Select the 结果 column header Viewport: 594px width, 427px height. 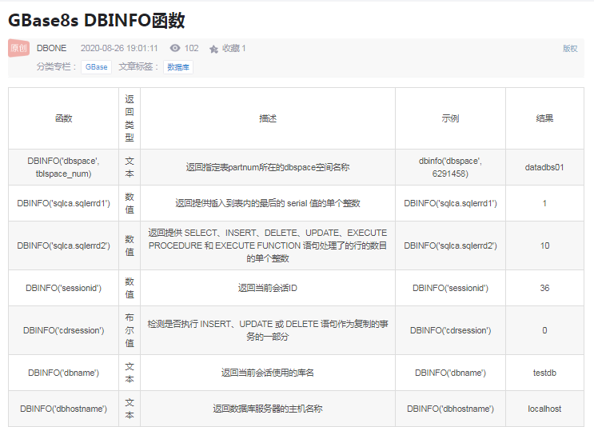pos(544,118)
